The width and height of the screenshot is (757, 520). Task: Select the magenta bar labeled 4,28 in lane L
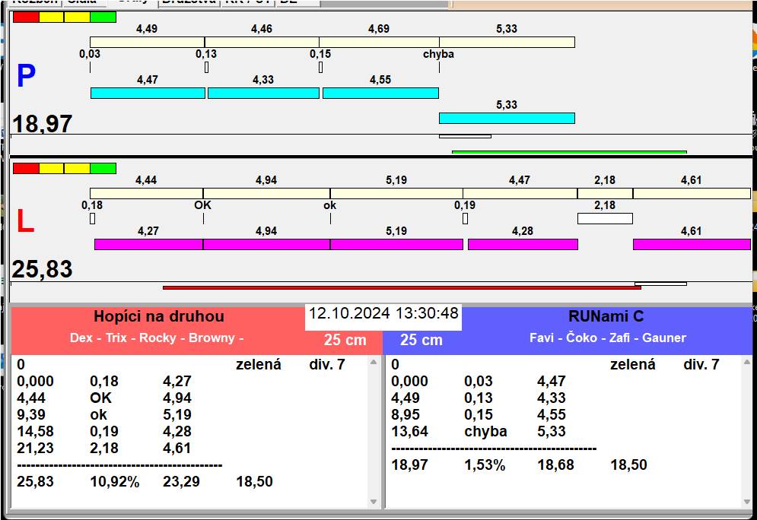[x=523, y=244]
